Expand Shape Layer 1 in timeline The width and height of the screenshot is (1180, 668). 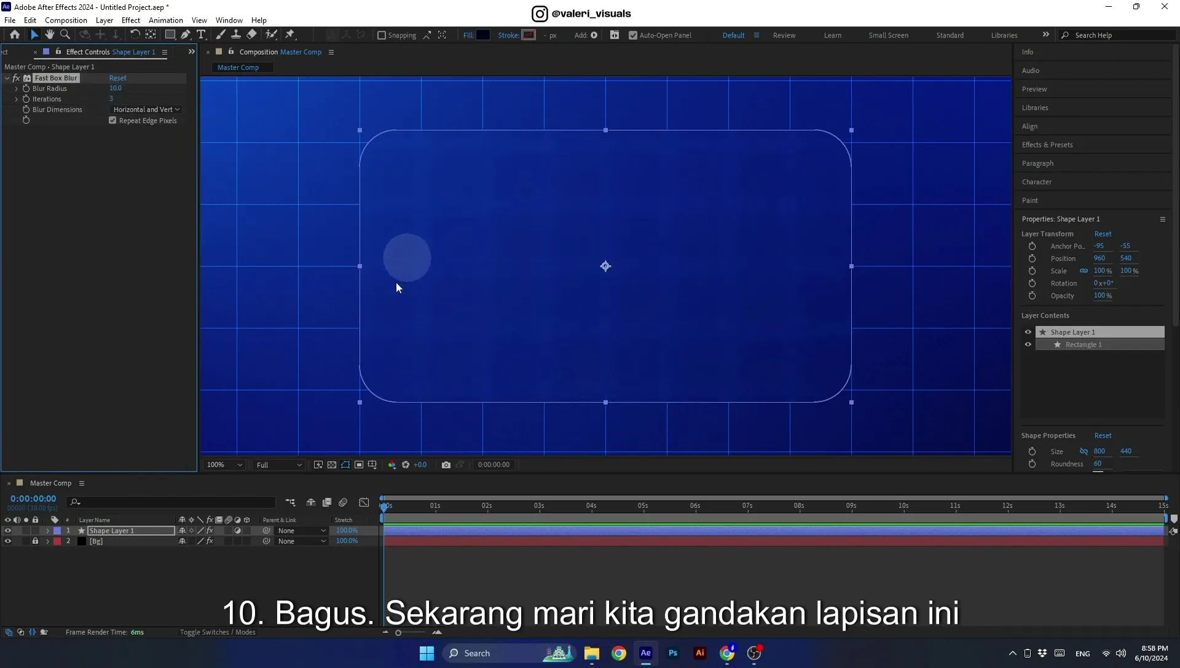click(x=47, y=530)
